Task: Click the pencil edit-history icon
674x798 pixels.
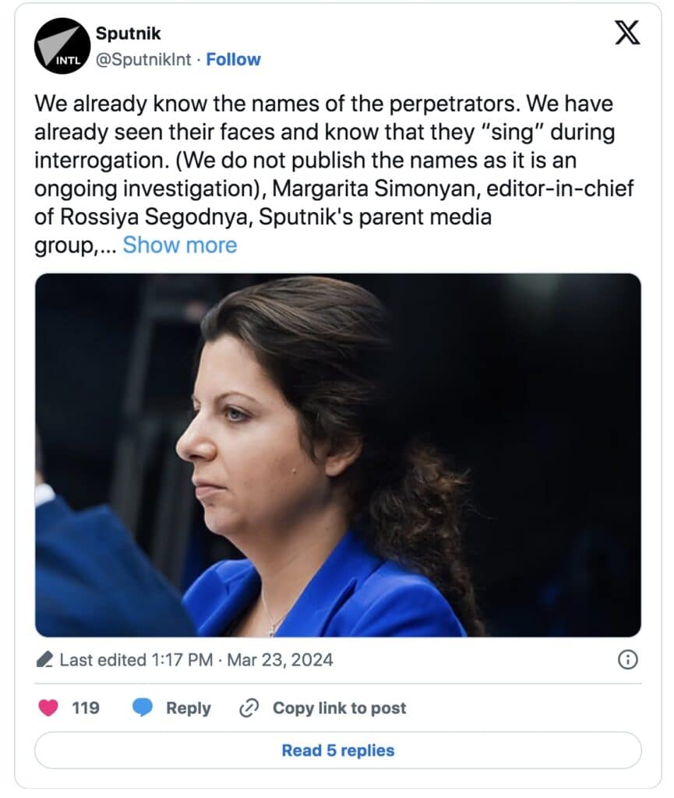Action: (44, 660)
